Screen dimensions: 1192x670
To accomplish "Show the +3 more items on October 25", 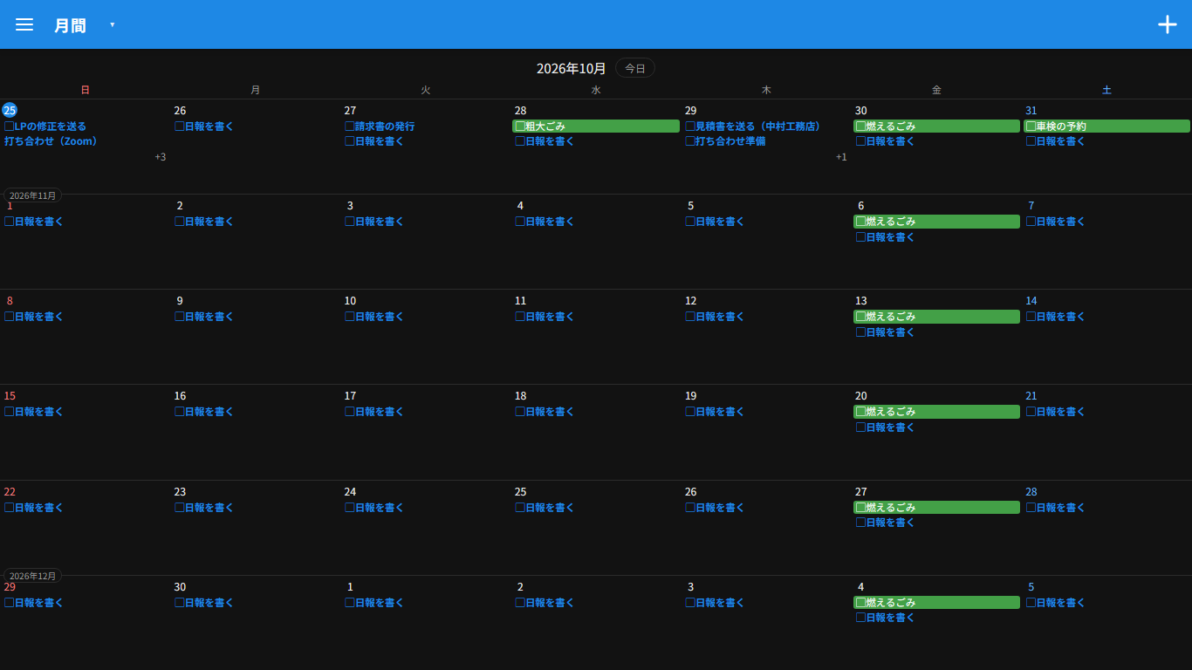I will click(x=161, y=157).
